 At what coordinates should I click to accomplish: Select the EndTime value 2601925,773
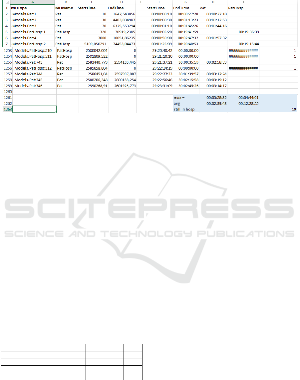[x=122, y=86]
